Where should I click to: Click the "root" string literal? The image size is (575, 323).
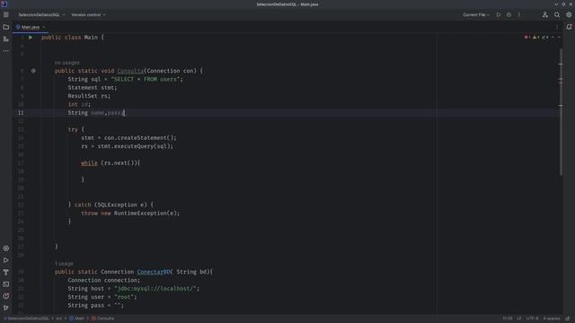pyautogui.click(x=124, y=297)
